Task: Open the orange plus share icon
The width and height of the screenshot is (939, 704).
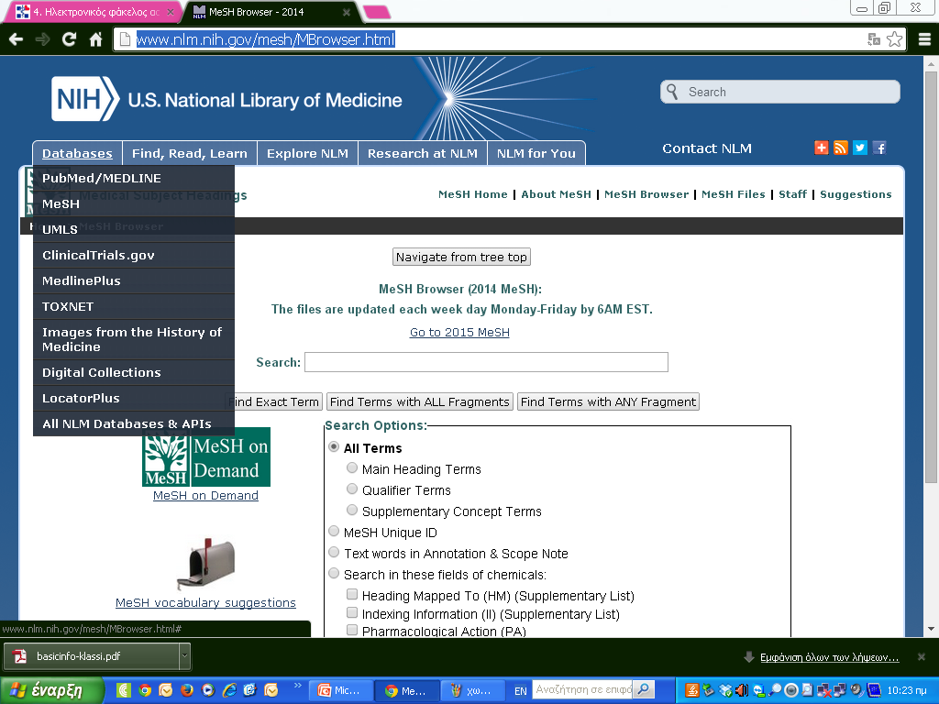Action: 821,148
